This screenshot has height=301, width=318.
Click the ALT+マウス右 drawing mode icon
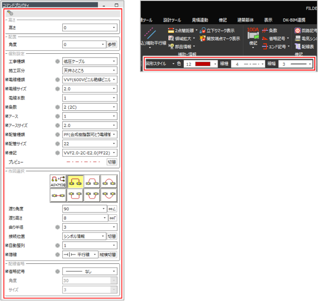click(57, 181)
